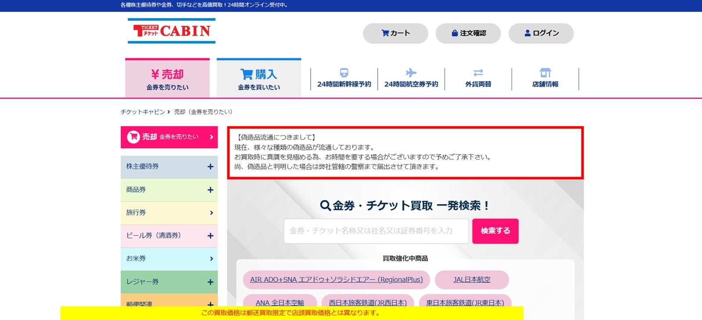Expand 株主優待券 category plus icon
Image resolution: width=702 pixels, height=320 pixels.
[x=211, y=167]
